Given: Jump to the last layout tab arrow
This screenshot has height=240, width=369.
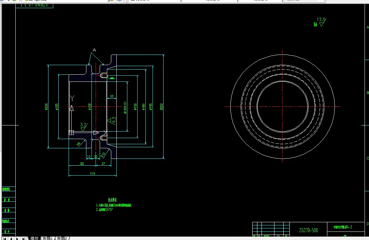Looking at the screenshot, I should point(24,238).
